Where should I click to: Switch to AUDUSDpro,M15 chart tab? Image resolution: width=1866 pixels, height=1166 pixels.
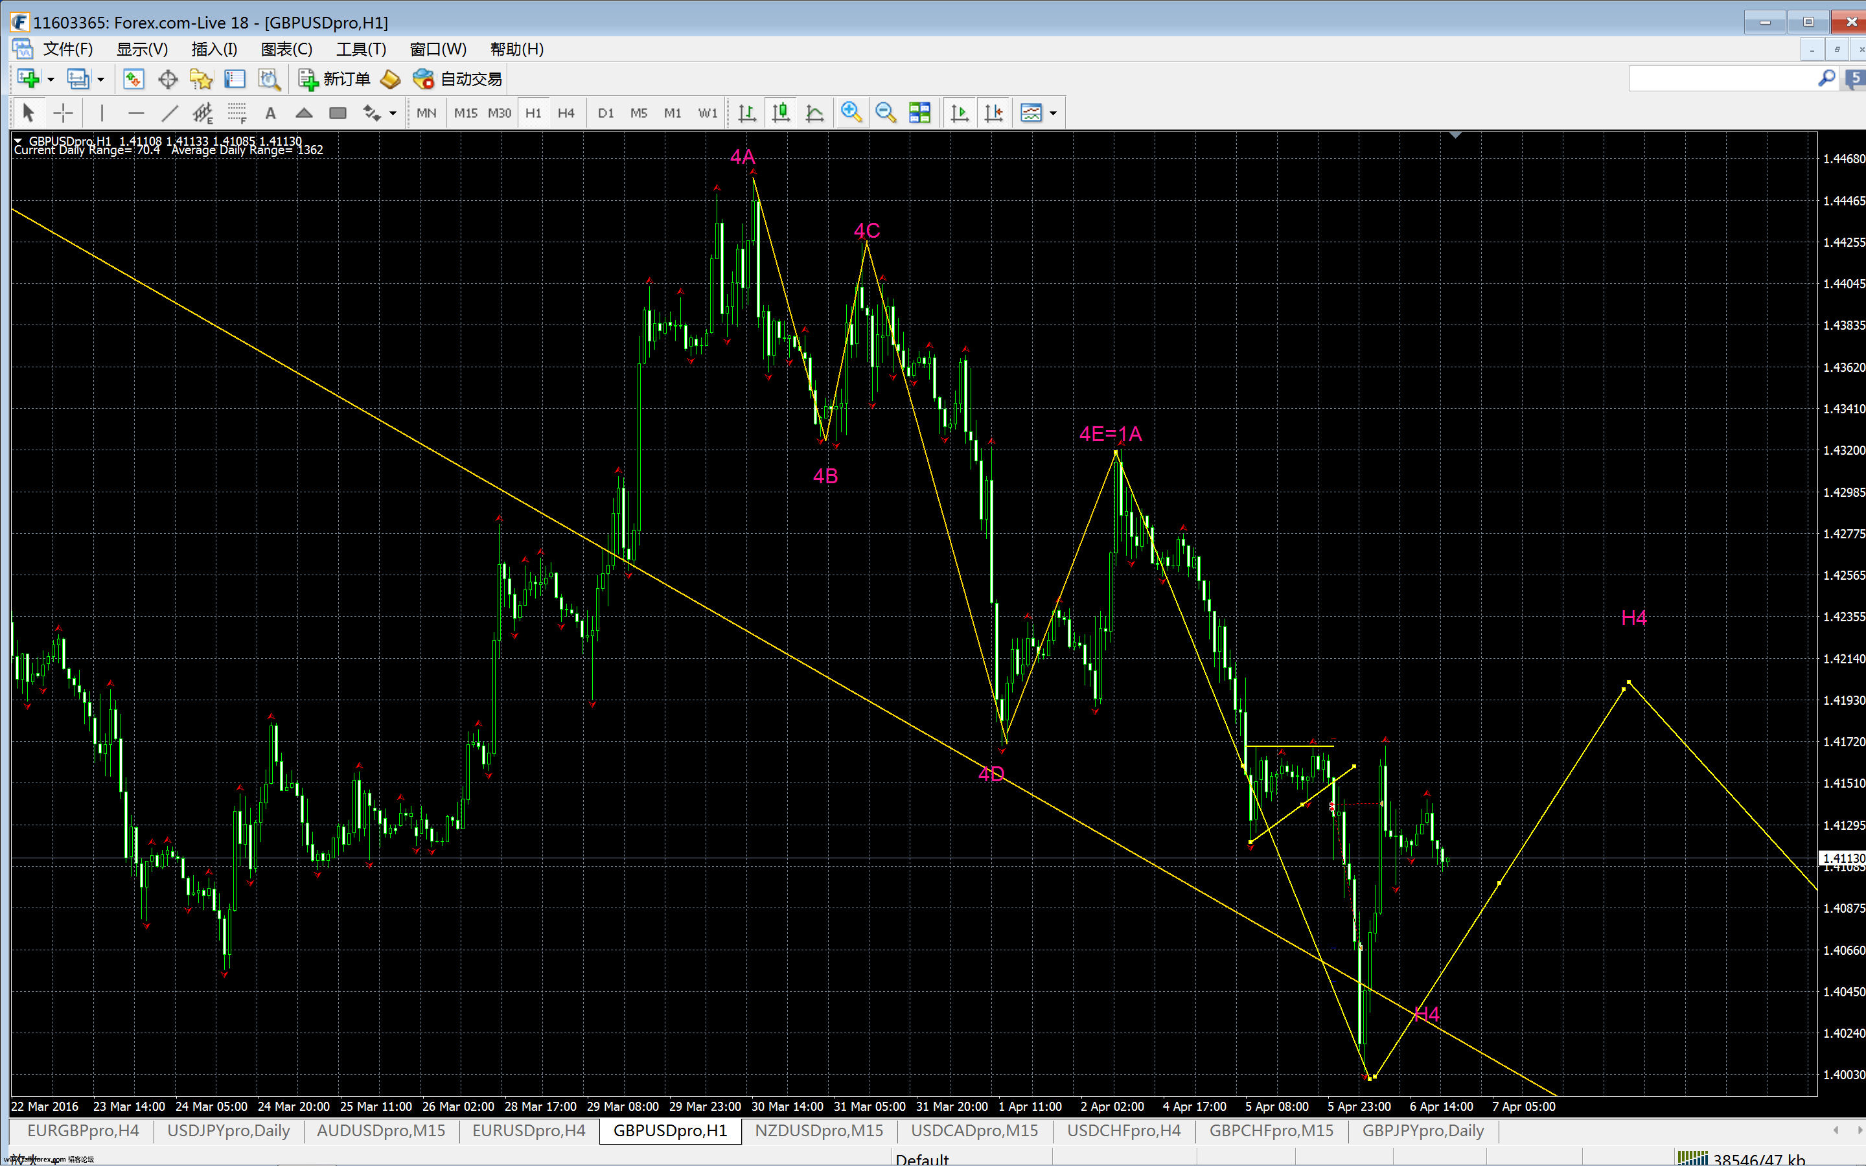pos(381,1130)
